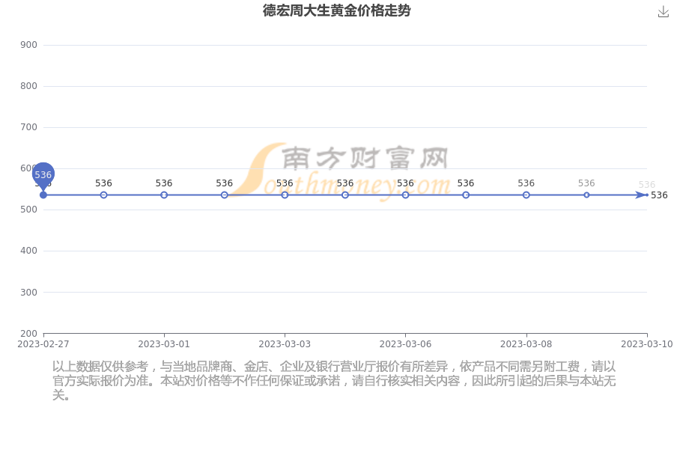
Task: Select the data point above 2023-03-06
Action: tap(405, 195)
